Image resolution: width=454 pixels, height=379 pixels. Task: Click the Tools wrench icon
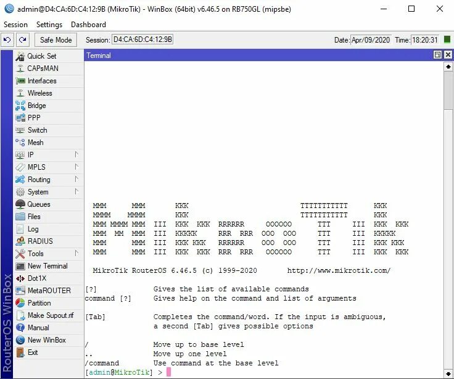click(x=20, y=254)
